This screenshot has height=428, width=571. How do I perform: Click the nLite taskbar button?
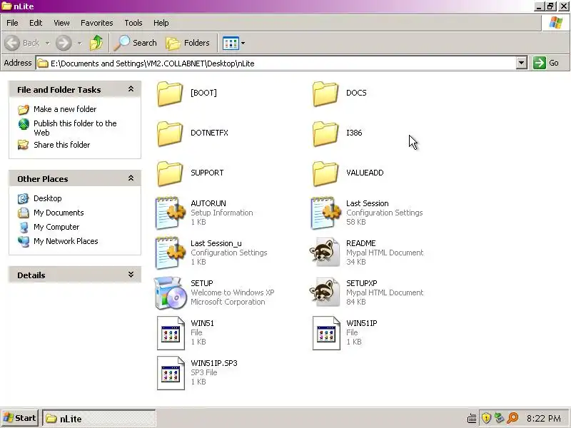click(x=99, y=419)
